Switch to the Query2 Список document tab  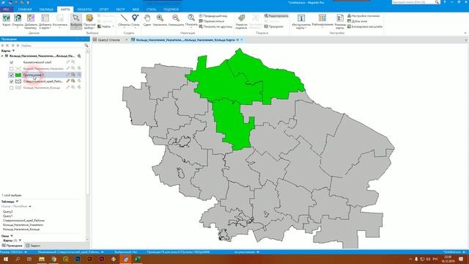point(108,40)
